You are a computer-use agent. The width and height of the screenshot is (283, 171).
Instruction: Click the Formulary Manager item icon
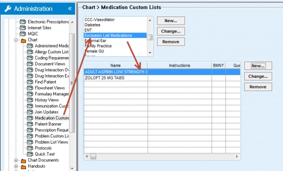tap(30, 94)
